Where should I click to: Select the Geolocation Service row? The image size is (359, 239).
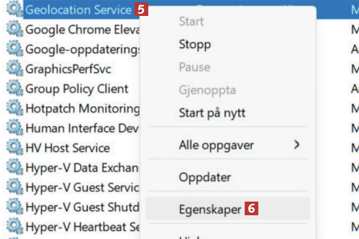[78, 10]
